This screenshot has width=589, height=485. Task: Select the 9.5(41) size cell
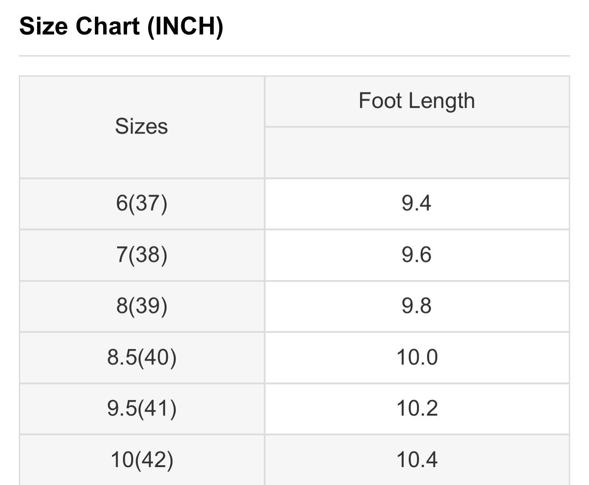click(x=141, y=408)
